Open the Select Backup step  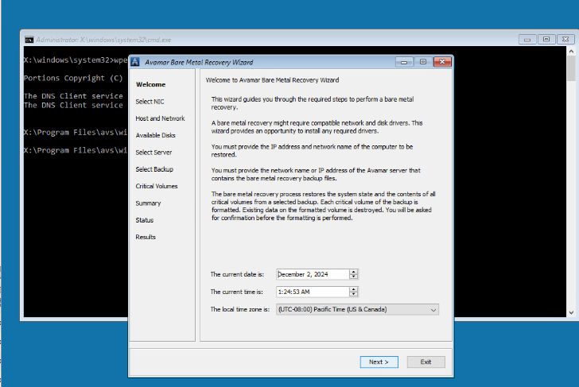pos(154,169)
